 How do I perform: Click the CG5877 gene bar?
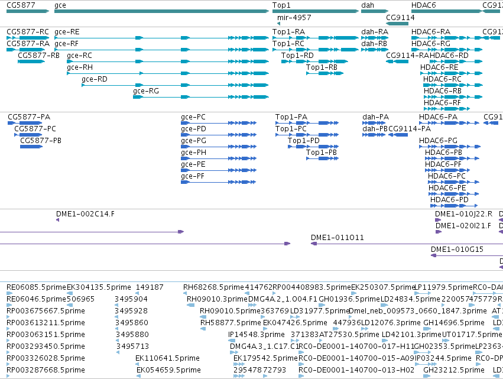(x=28, y=11)
